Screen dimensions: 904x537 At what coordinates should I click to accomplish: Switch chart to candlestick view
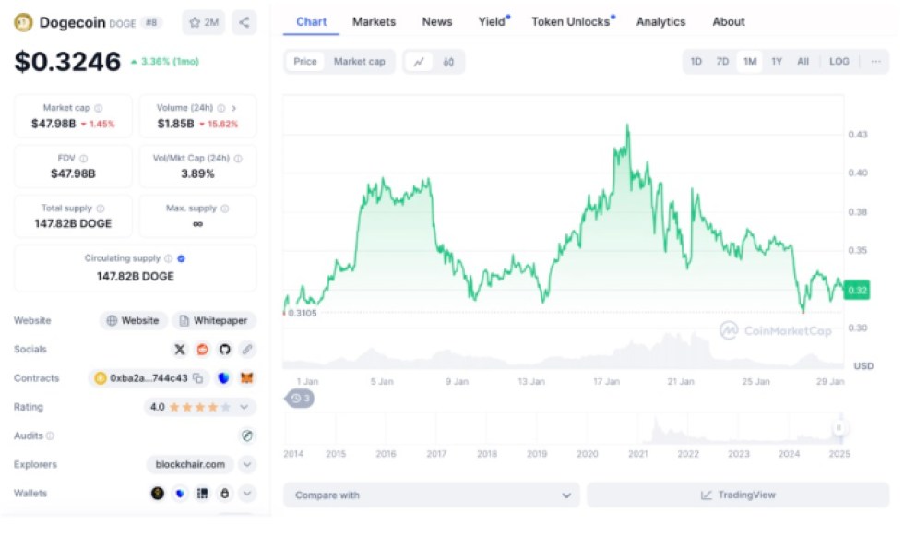pos(448,61)
